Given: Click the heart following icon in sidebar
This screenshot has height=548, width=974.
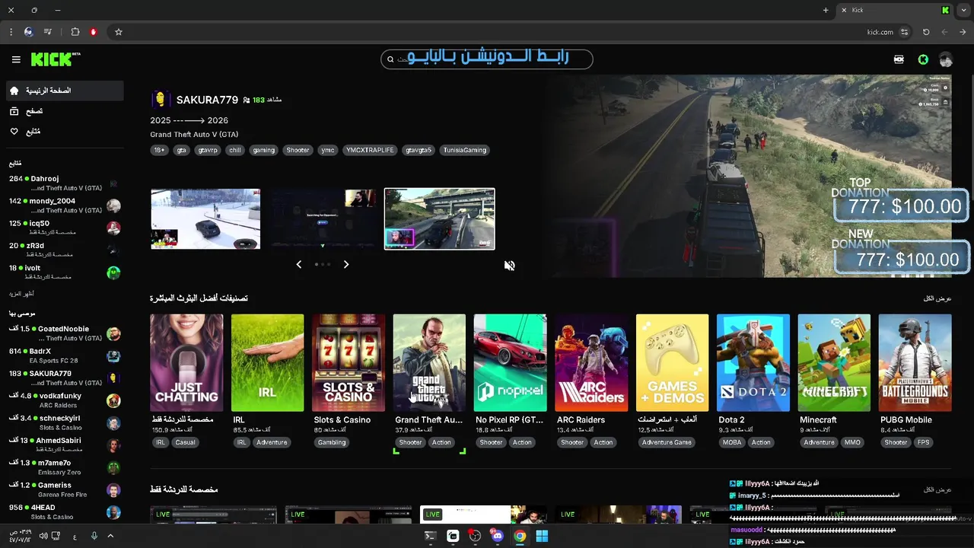Looking at the screenshot, I should coord(14,132).
